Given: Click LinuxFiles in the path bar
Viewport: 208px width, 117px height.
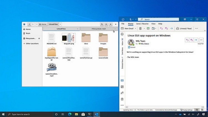Looking at the screenshot, I should (x=53, y=24).
